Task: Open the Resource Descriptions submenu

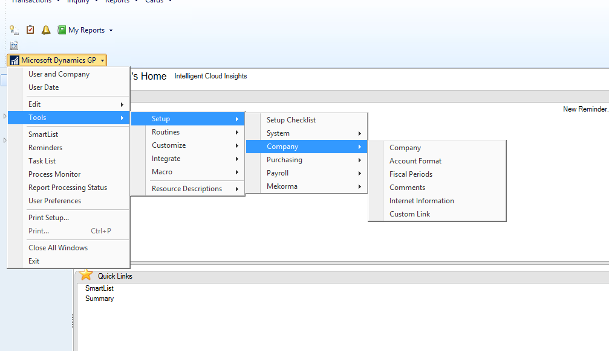Action: pyautogui.click(x=188, y=189)
